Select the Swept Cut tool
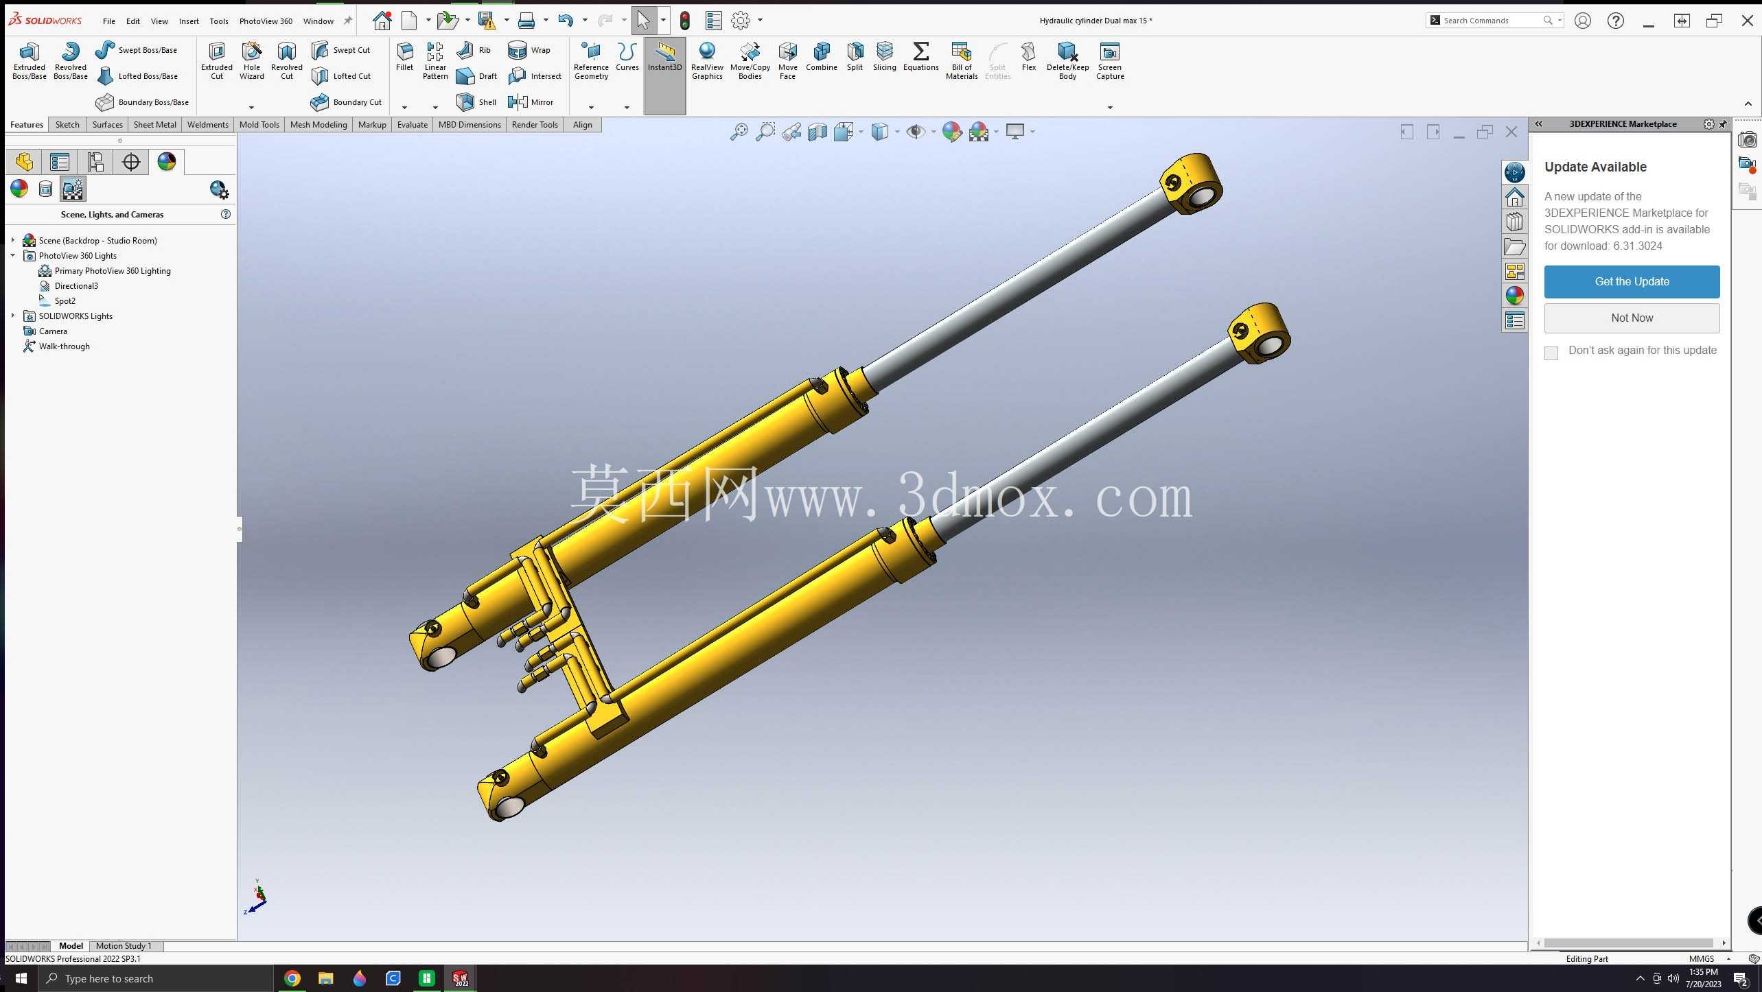Image resolution: width=1762 pixels, height=992 pixels. (340, 49)
